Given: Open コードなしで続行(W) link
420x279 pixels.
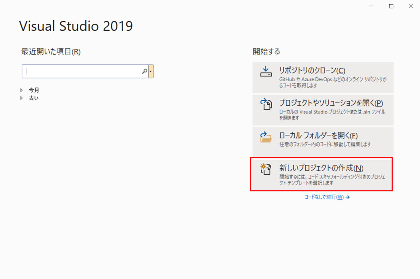Looking at the screenshot, I should coord(327,197).
